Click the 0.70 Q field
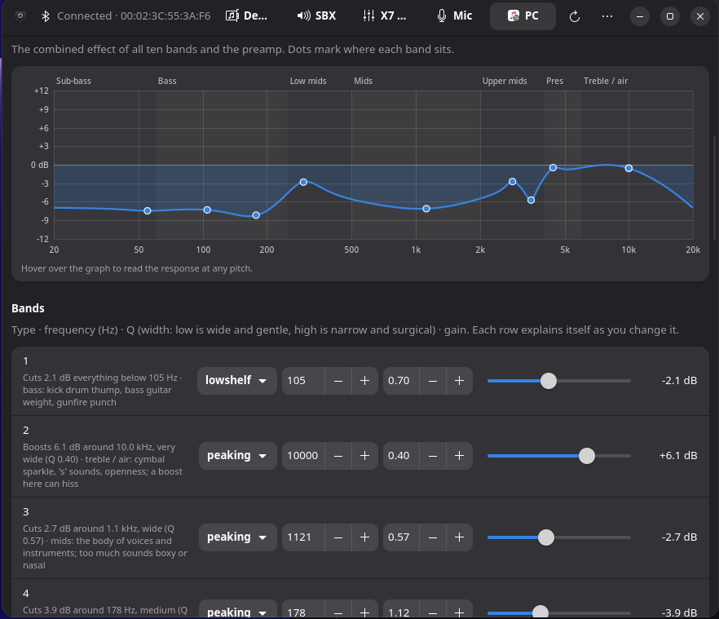Screen dimensions: 719x619 pyautogui.click(x=401, y=380)
